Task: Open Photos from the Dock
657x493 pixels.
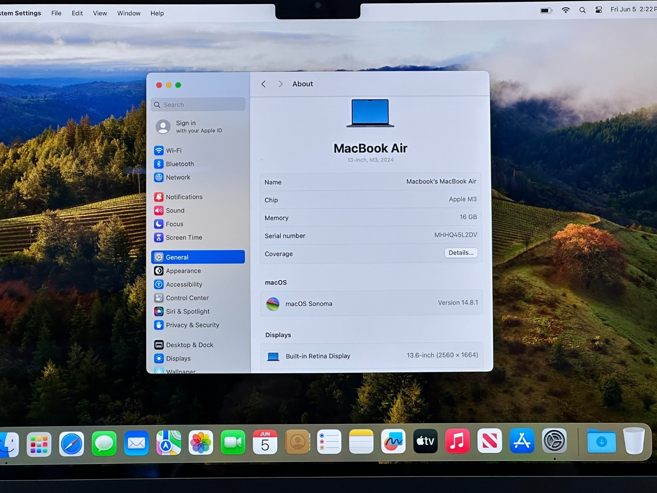Action: pyautogui.click(x=201, y=443)
